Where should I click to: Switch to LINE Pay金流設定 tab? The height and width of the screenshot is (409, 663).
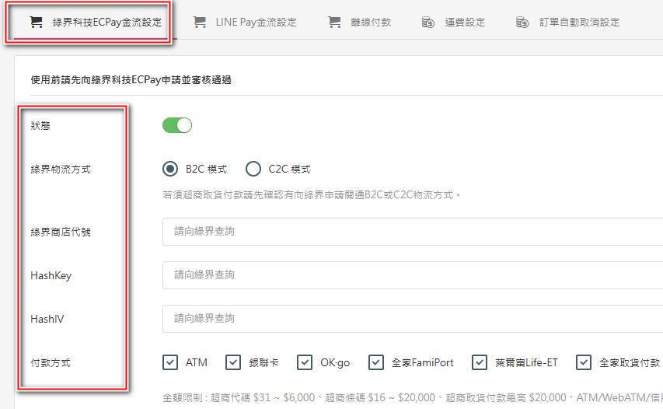pos(246,22)
